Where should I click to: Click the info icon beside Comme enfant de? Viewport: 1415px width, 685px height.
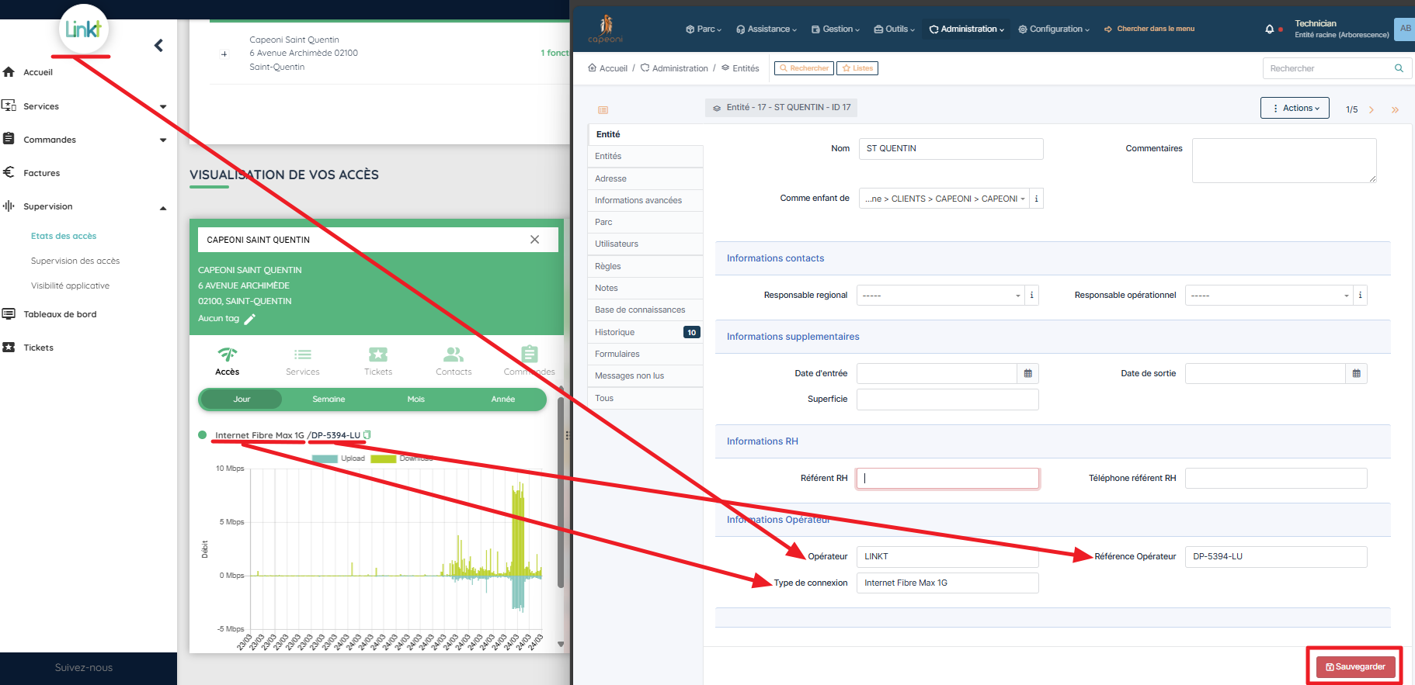pyautogui.click(x=1036, y=199)
